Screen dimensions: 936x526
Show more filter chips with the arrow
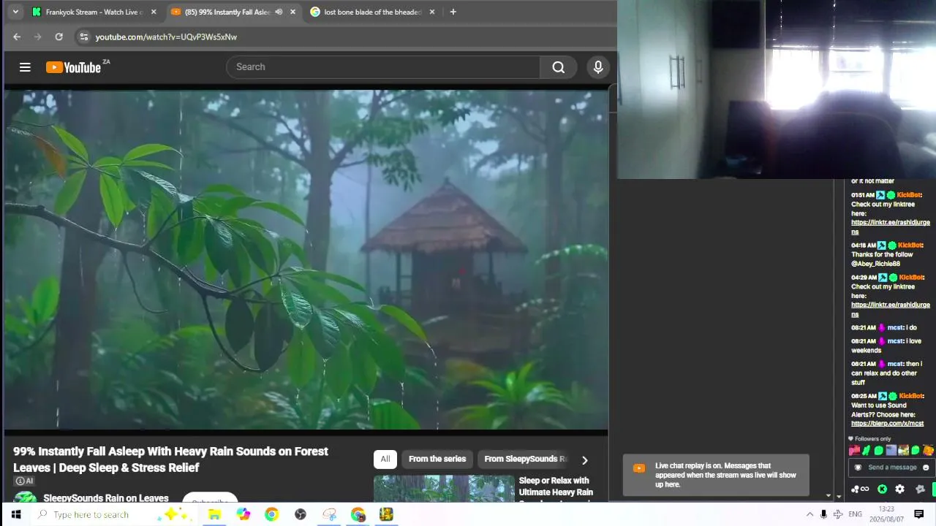(x=584, y=460)
